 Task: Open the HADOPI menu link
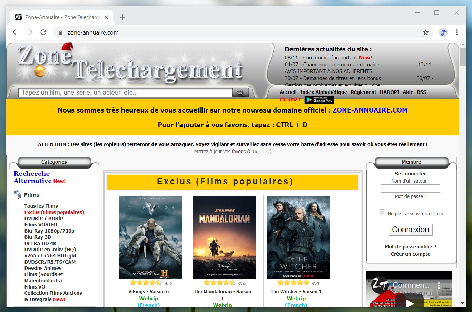click(389, 92)
